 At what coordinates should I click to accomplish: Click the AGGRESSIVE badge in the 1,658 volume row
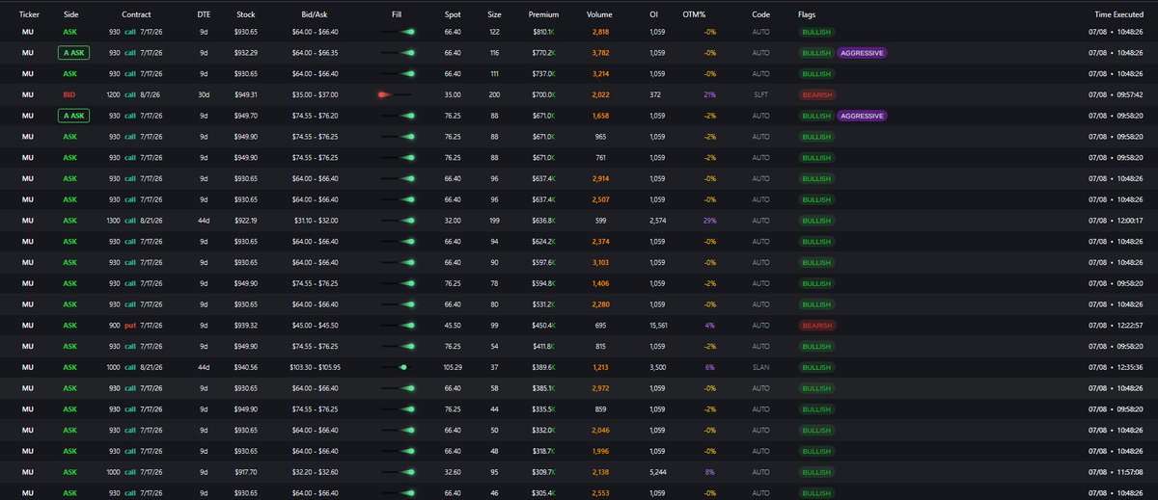(x=863, y=116)
